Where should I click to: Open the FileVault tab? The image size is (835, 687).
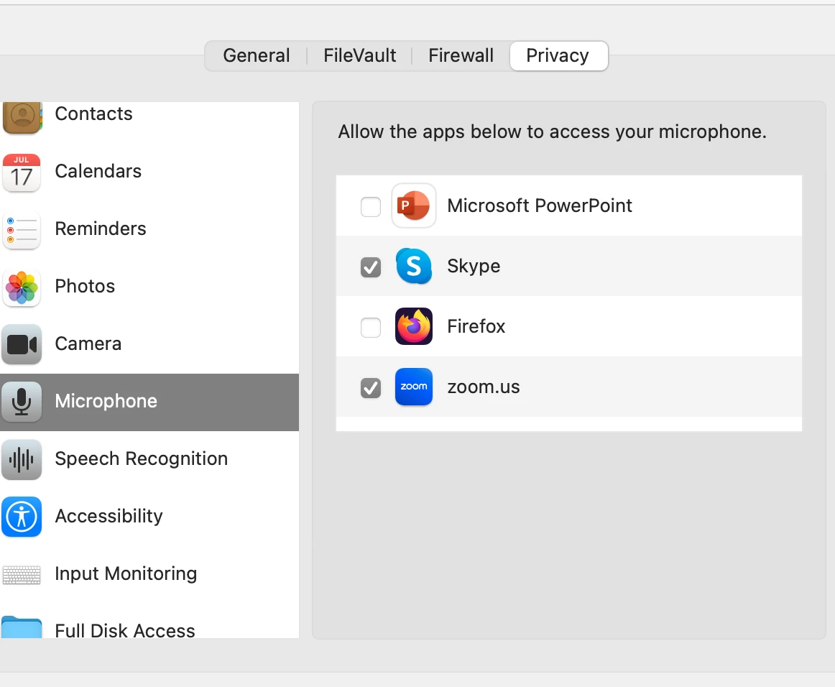[x=359, y=55]
